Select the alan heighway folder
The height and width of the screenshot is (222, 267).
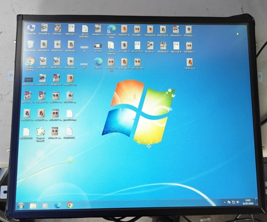click(111, 47)
